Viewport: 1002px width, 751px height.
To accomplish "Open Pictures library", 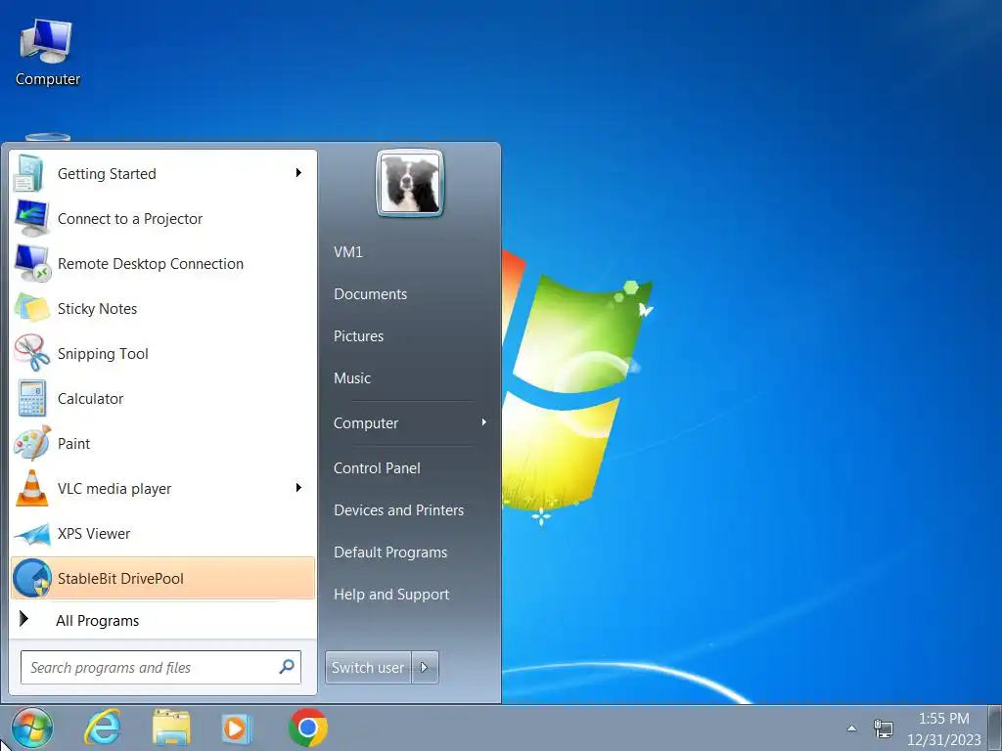I will click(x=358, y=336).
